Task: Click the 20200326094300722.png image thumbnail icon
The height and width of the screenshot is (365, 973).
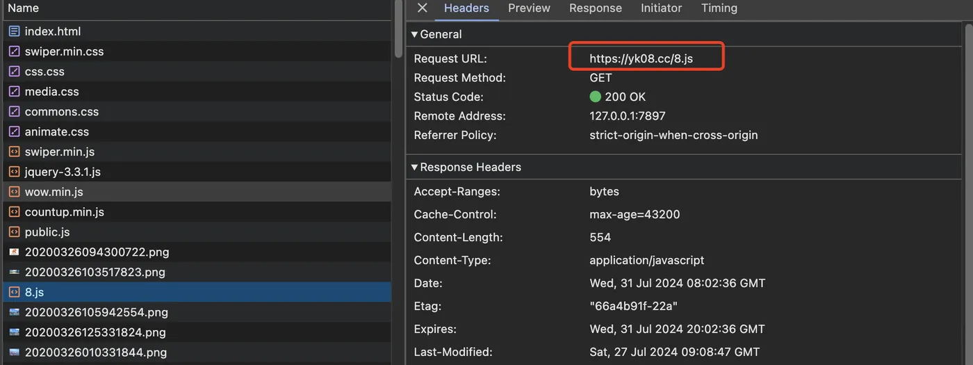Action: pos(14,252)
